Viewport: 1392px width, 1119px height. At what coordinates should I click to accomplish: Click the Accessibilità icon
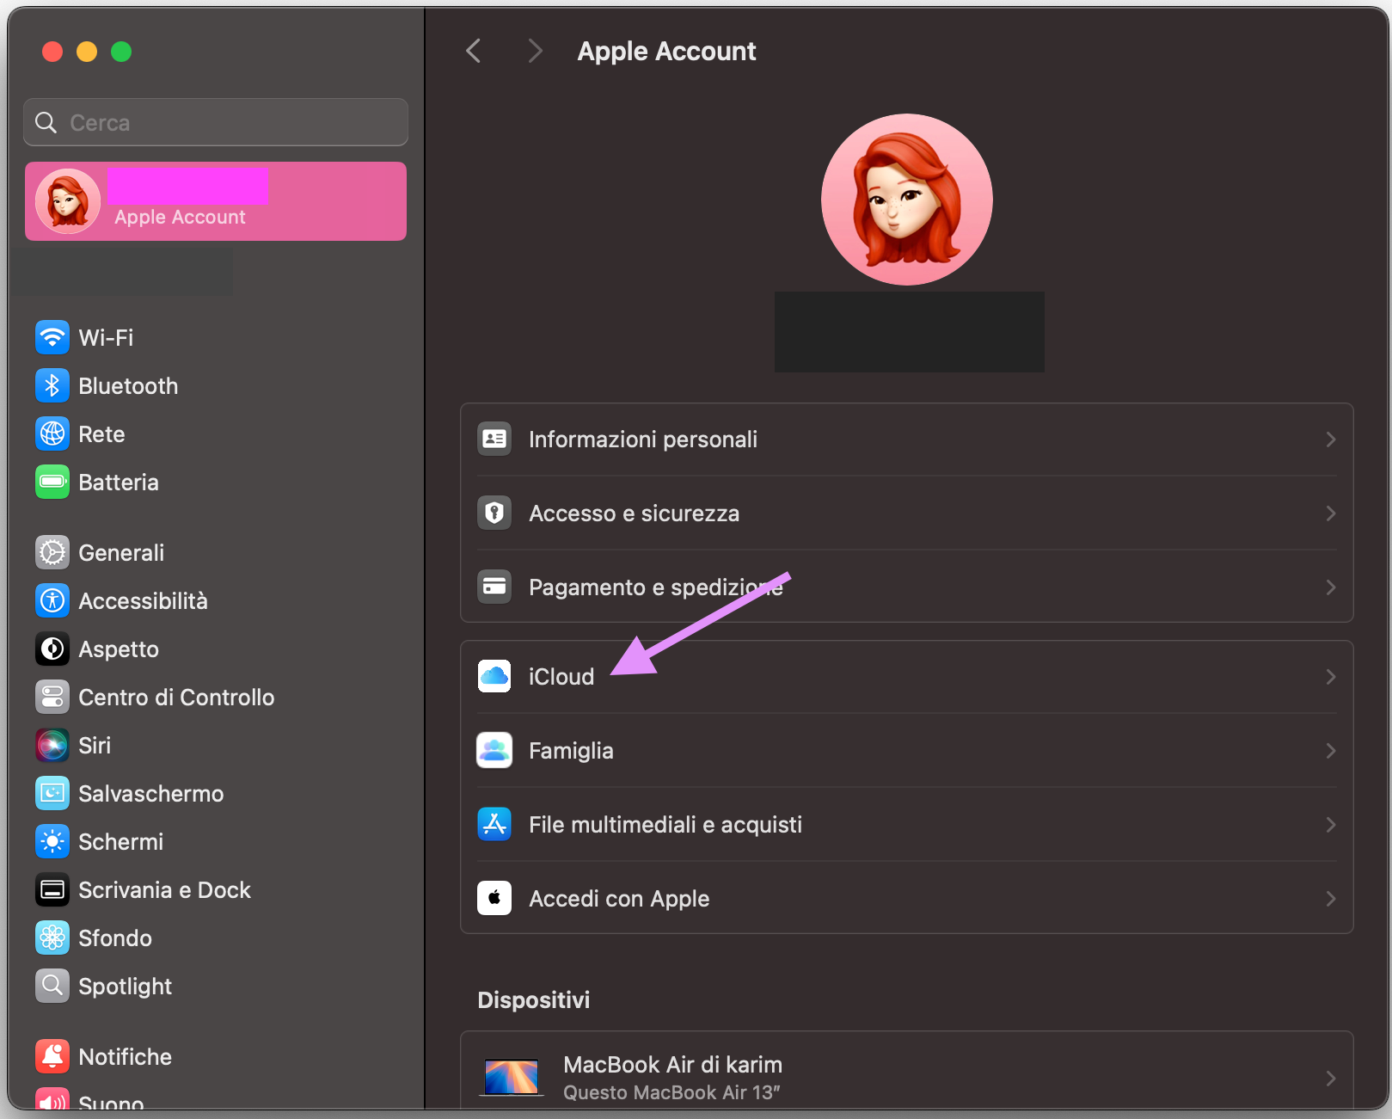click(52, 600)
